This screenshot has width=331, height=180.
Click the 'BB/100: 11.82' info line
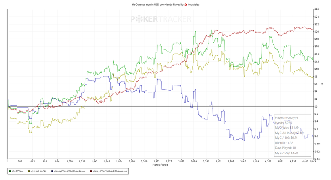[284, 143]
